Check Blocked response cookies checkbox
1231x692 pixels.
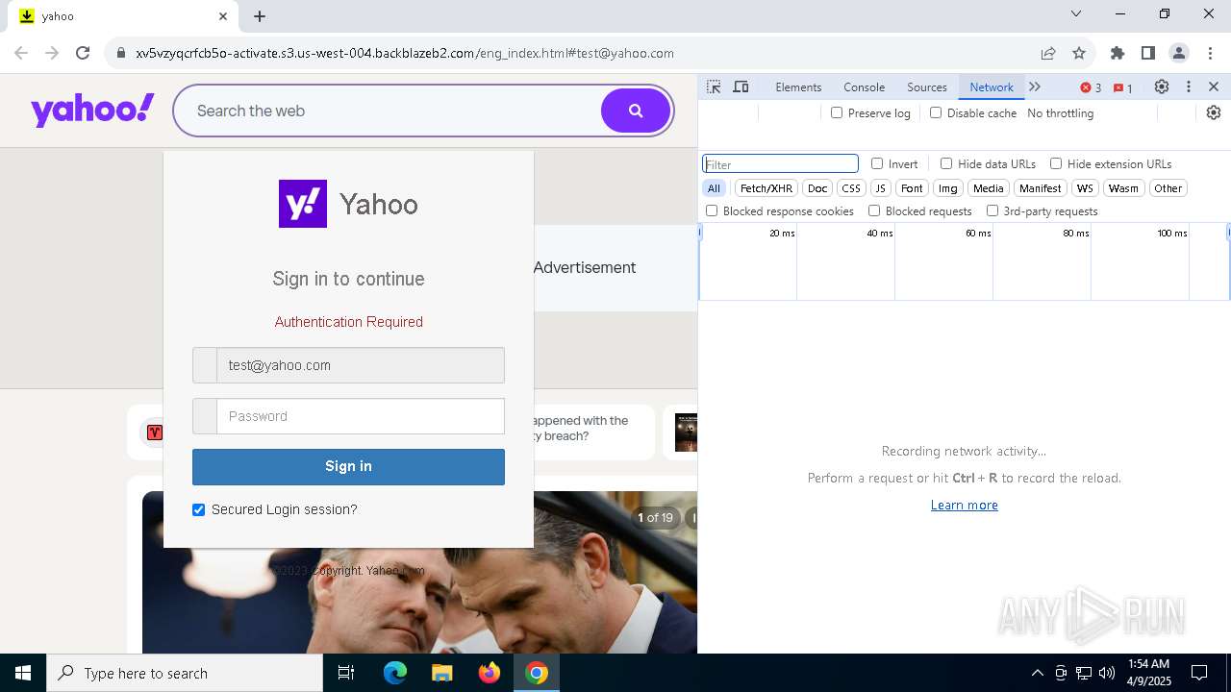coord(712,210)
